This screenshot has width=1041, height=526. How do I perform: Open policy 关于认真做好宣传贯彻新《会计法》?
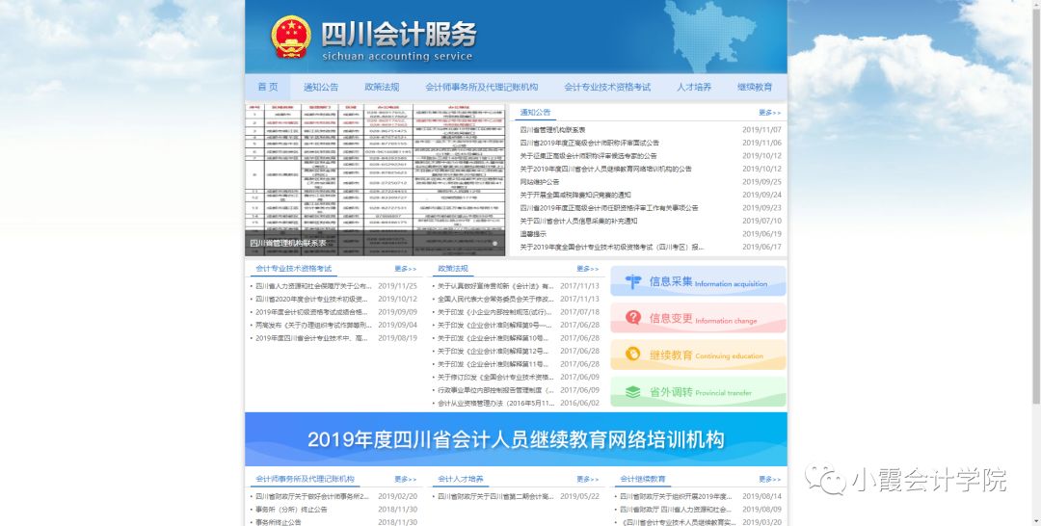tap(495, 286)
